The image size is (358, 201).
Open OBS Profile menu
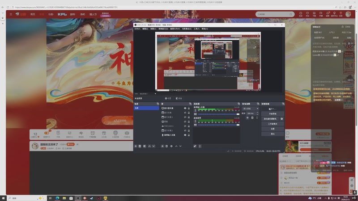tap(175, 29)
